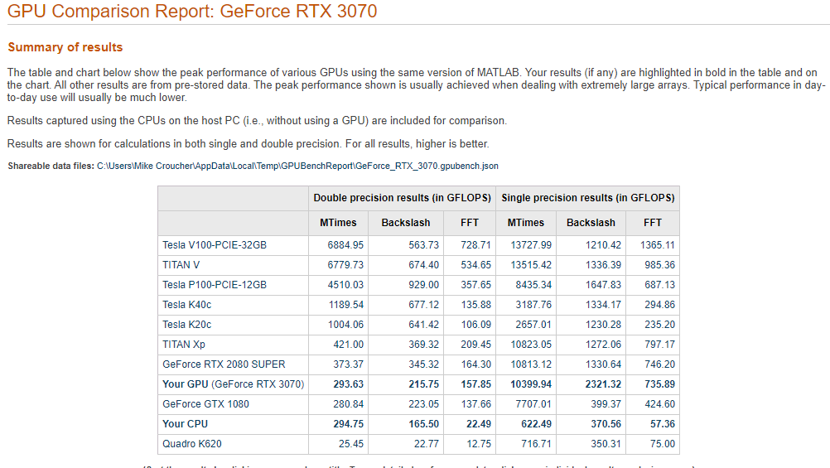Click the Double precision results column header
830x468 pixels.
[x=403, y=198]
